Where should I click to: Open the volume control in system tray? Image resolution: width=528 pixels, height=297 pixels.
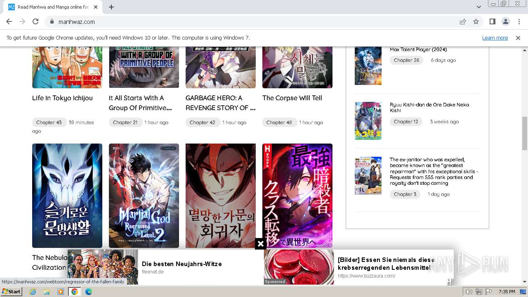coord(469,292)
